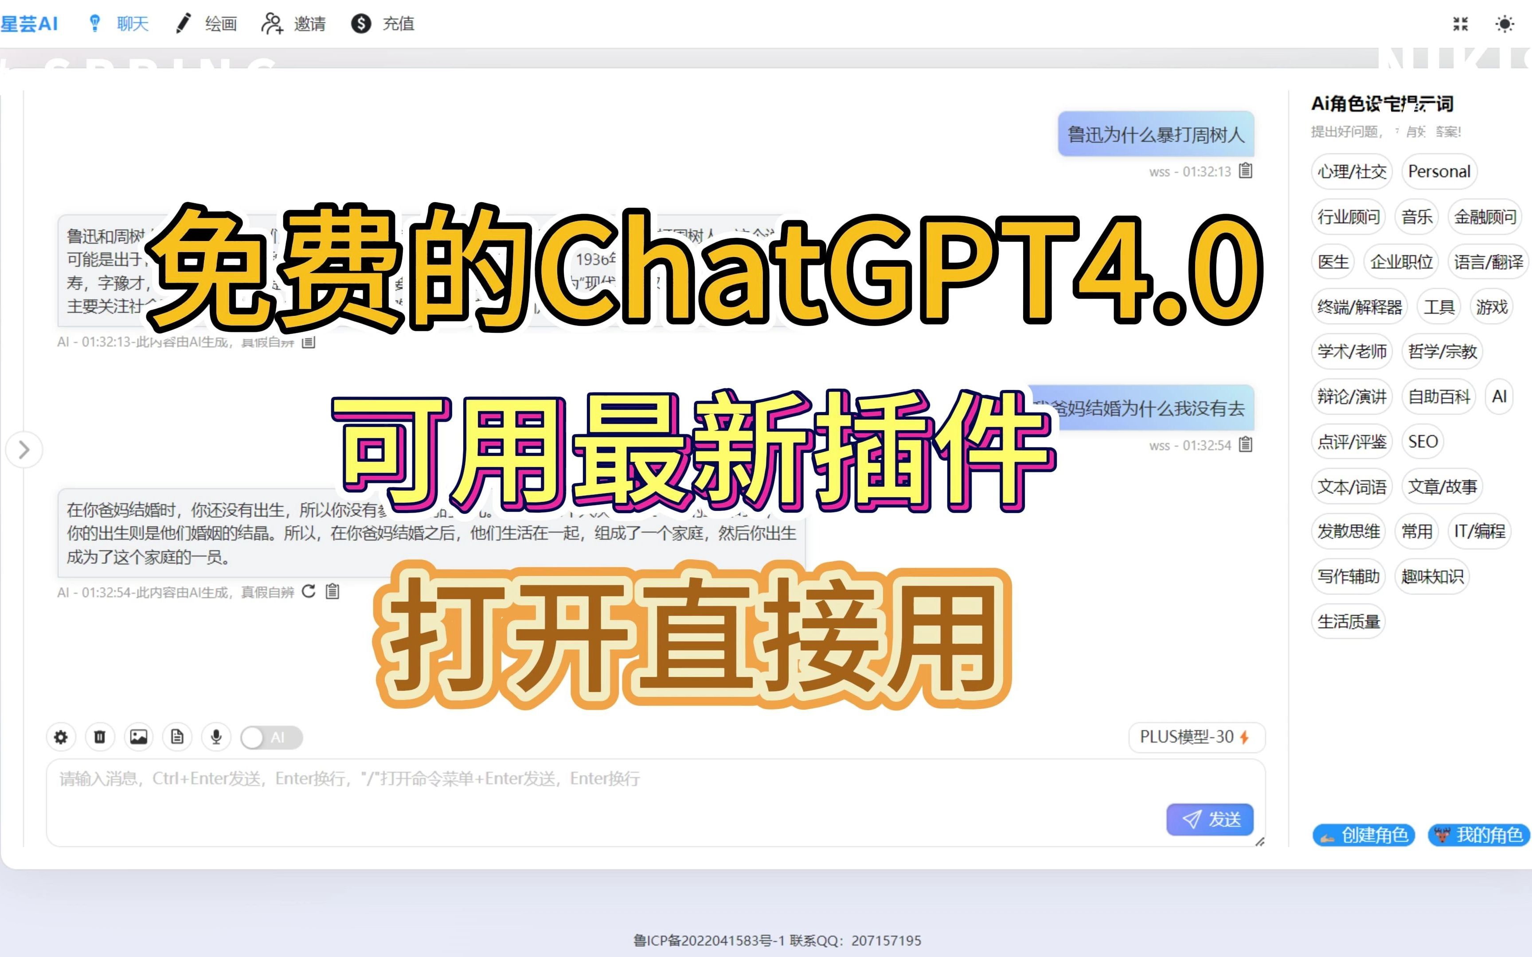
Task: Select the 写作辅助 category
Action: tap(1348, 576)
